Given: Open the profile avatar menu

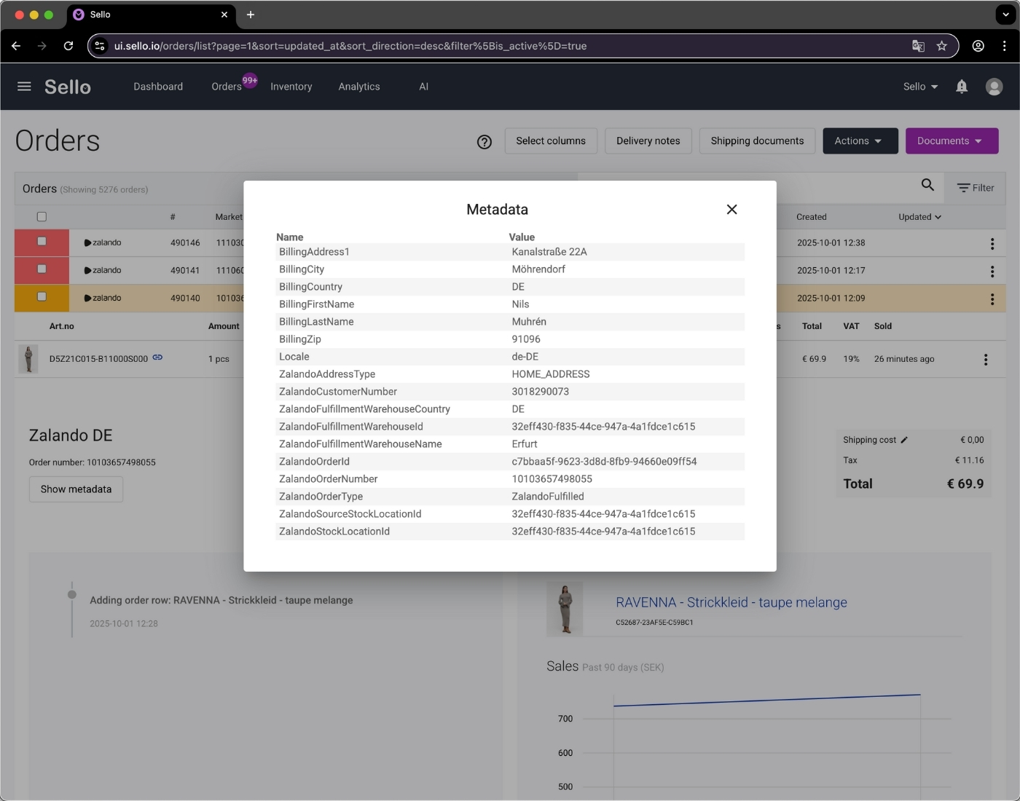Looking at the screenshot, I should [994, 86].
